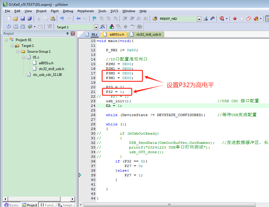
Task: Click the Batch Build icon
Action: 30,27
